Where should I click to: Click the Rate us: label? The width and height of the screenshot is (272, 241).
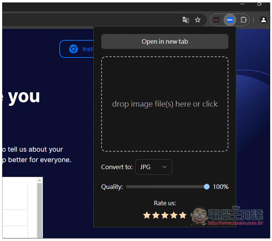pos(165,203)
